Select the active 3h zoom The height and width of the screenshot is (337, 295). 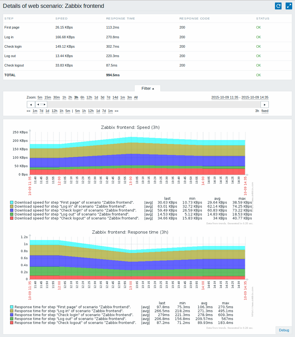coord(76,97)
